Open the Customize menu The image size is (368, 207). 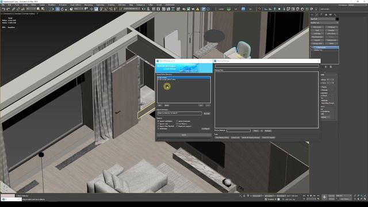pyautogui.click(x=100, y=5)
